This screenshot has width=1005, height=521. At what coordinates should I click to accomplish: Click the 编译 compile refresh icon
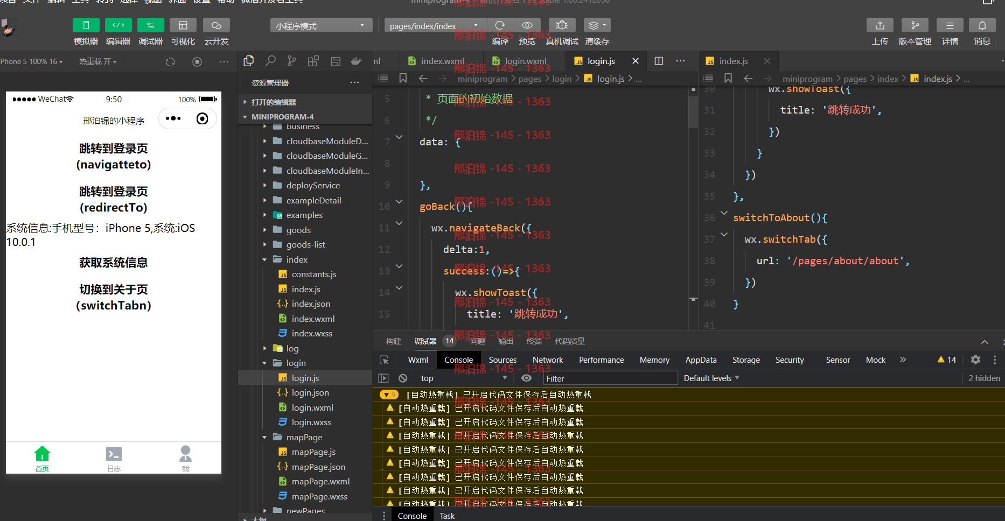click(x=500, y=25)
